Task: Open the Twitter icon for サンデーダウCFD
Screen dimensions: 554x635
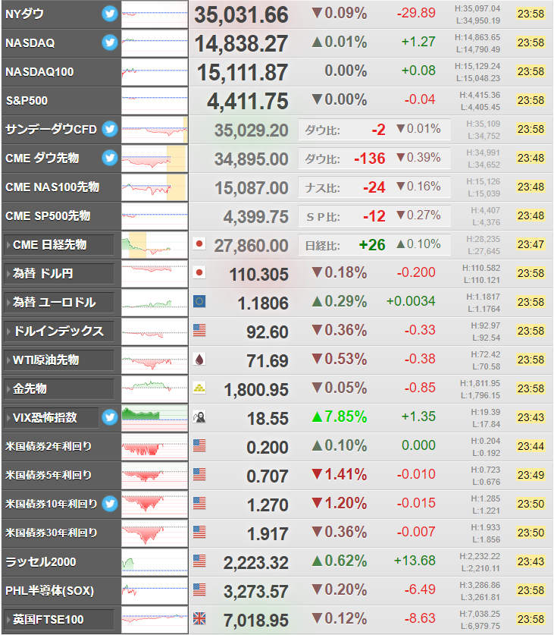Action: (x=110, y=129)
